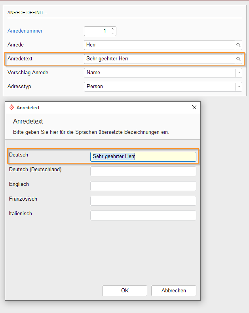Select the Englisch translation field
Screen dimensions: 249x313
point(143,186)
